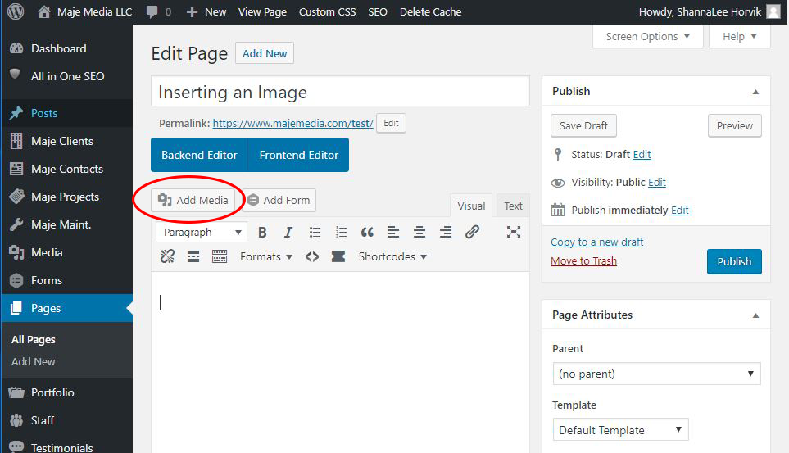
Task: Open Maje Projects in the sidebar
Action: point(67,197)
